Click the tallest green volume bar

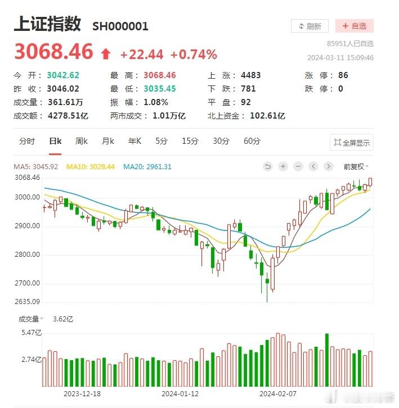click(327, 360)
